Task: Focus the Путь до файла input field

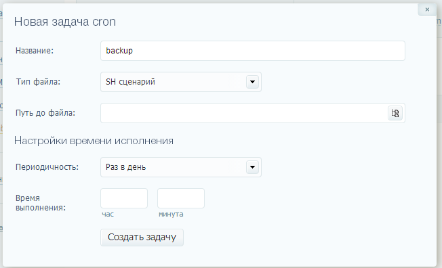Action: pos(253,113)
